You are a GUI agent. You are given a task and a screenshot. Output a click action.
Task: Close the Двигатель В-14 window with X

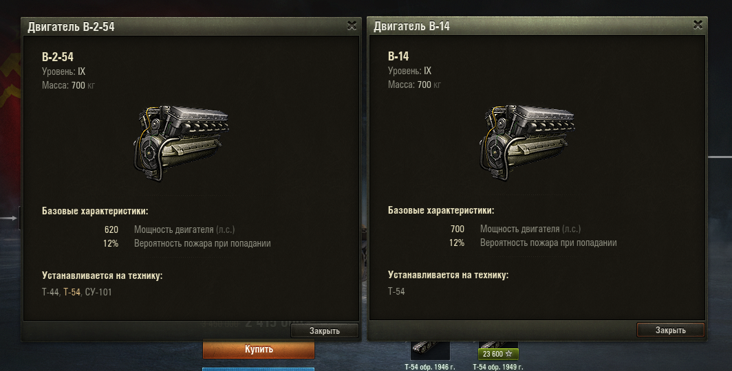698,25
